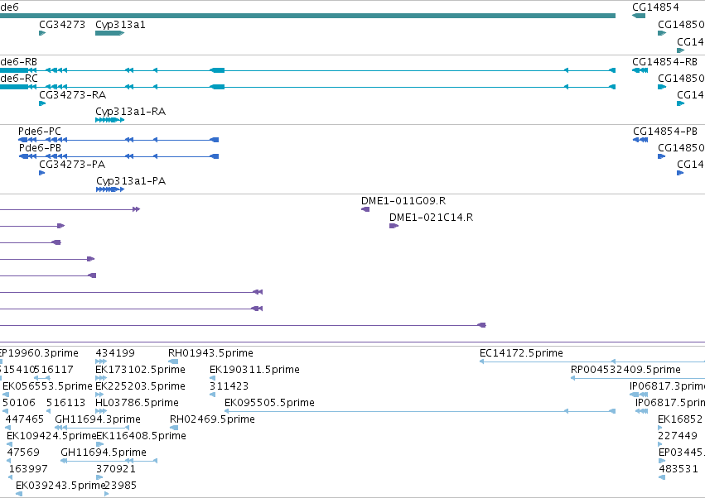Click the EC14172.5prime EST label
Viewport: 705px width, 498px height.
pyautogui.click(x=521, y=353)
